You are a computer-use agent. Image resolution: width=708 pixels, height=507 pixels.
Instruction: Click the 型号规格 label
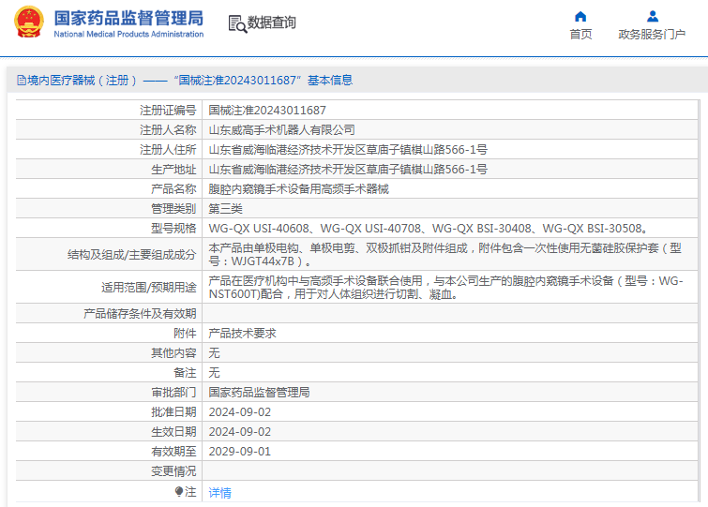(173, 229)
